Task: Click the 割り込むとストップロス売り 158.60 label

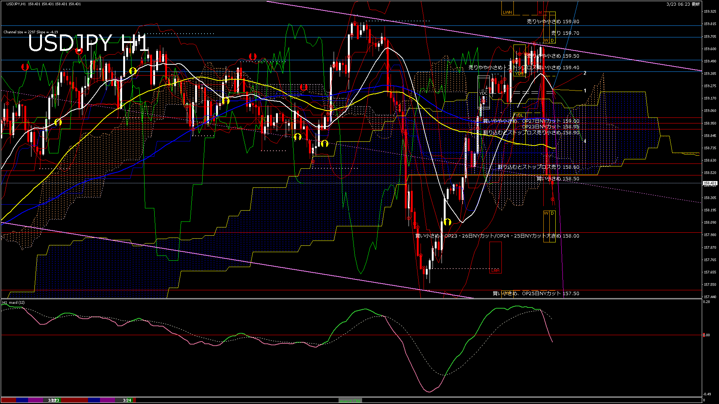Action: tap(538, 167)
